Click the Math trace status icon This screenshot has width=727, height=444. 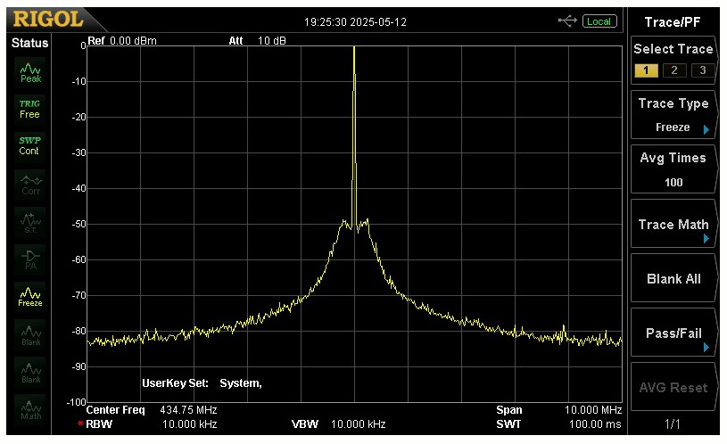pyautogui.click(x=30, y=409)
